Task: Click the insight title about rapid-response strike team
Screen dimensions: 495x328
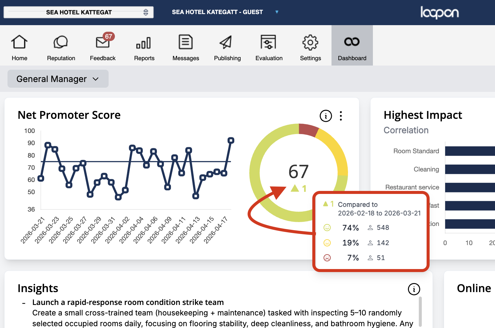Action: tap(128, 302)
